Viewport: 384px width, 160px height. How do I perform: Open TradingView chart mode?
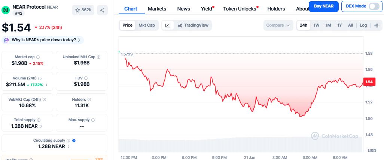(193, 25)
